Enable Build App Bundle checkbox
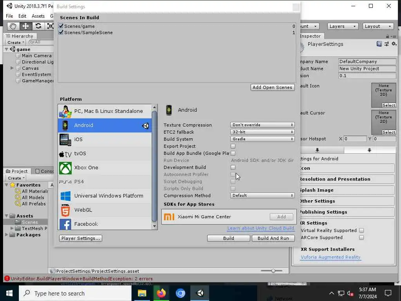The height and width of the screenshot is (301, 401). 233,153
